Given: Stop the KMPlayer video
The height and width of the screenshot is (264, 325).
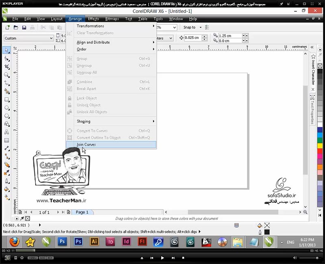Looking at the screenshot, I should [x=183, y=258].
